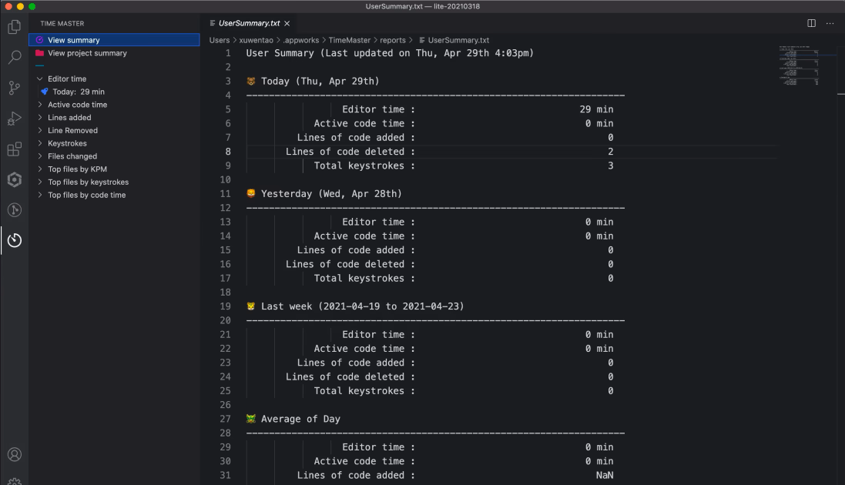Screen dimensions: 845x485
Task: Click the Split Editor Right icon
Action: coord(811,23)
